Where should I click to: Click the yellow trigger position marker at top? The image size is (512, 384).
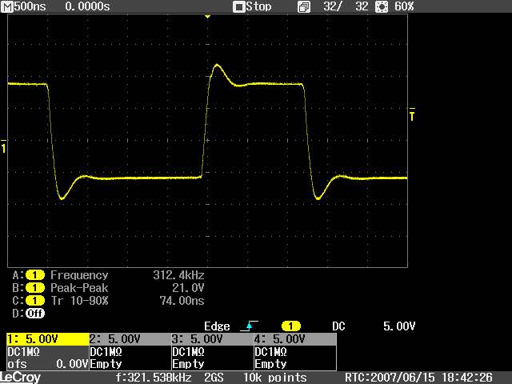pos(207,17)
